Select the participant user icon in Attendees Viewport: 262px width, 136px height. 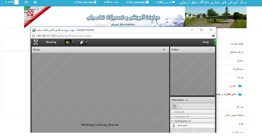(174, 125)
